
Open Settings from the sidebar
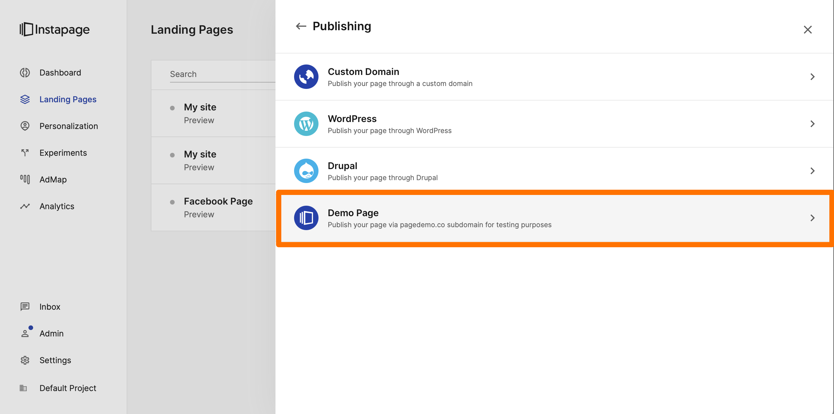[x=55, y=360]
